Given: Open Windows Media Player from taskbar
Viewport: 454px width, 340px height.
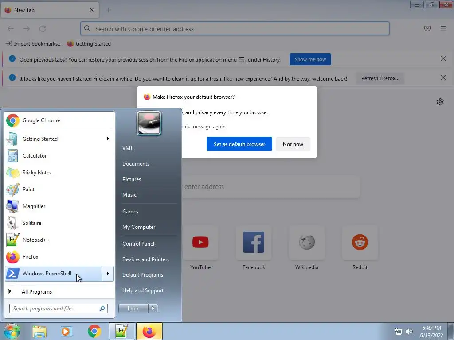Looking at the screenshot, I should coord(67,331).
